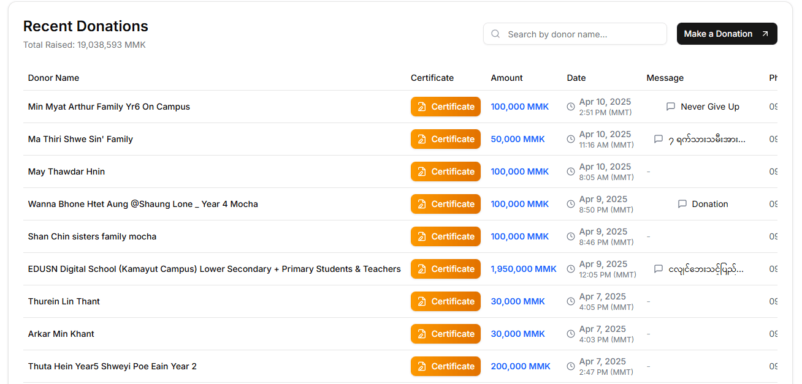Open Certificate for May Thawdar Hnin
Screen dimensions: 802x384
[x=446, y=171]
